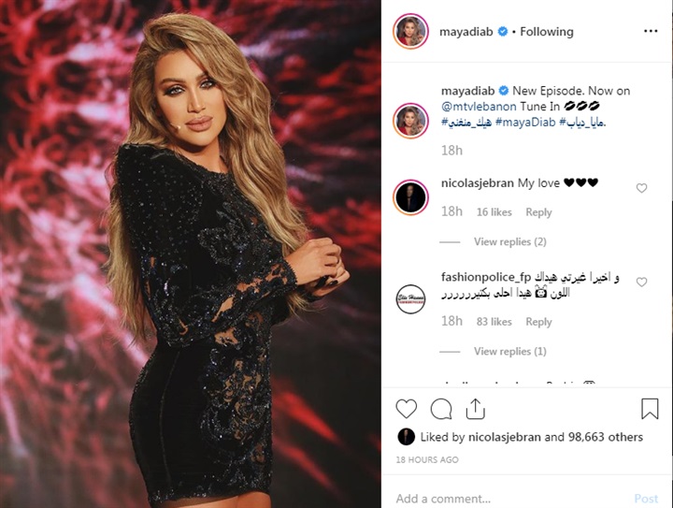
Task: Share the post via share icon
Action: [475, 409]
